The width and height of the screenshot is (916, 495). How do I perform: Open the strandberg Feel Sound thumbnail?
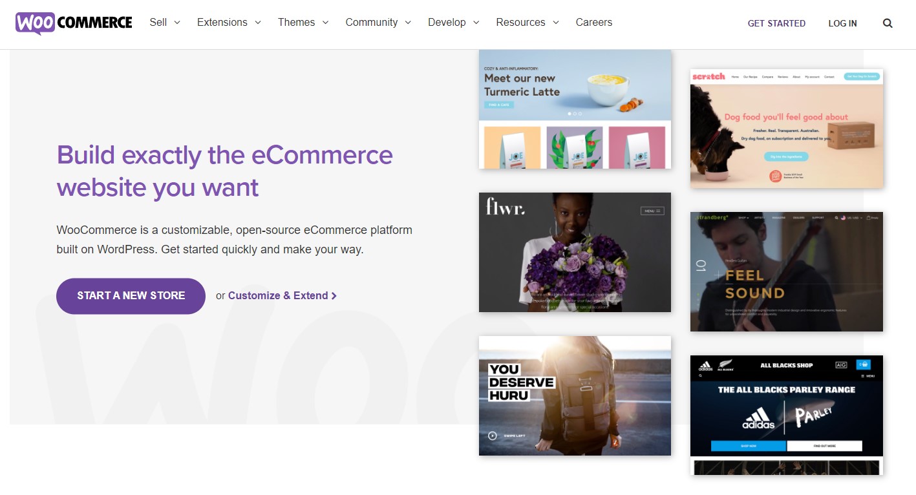pyautogui.click(x=786, y=271)
